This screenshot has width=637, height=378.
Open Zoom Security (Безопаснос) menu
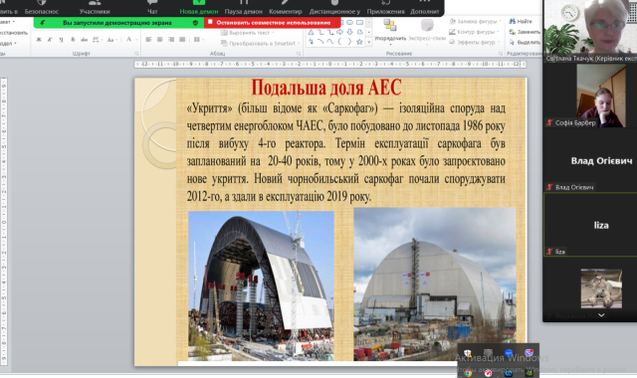42,7
